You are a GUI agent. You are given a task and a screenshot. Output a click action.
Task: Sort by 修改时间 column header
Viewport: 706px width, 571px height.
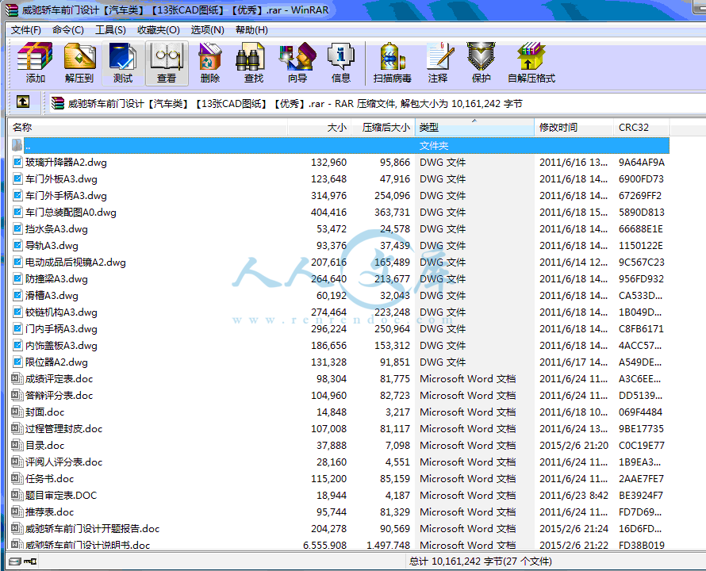point(574,128)
